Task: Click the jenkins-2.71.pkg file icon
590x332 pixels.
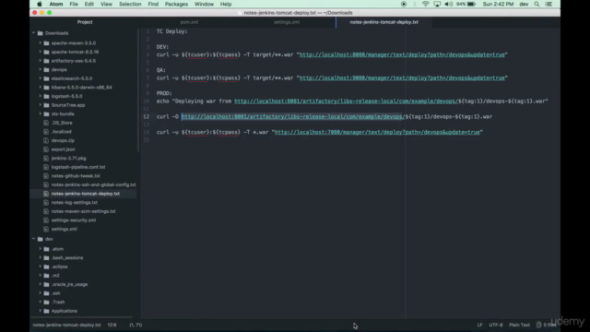Action: click(46, 158)
